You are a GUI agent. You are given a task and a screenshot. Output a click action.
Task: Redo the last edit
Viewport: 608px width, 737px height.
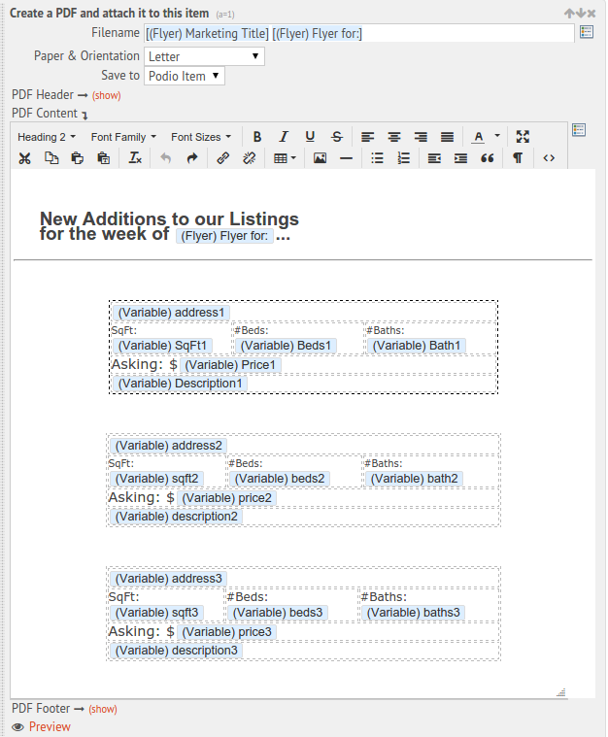[x=192, y=158]
